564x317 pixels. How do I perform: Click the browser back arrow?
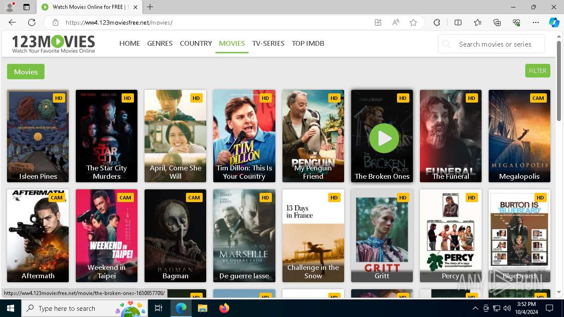[12, 22]
